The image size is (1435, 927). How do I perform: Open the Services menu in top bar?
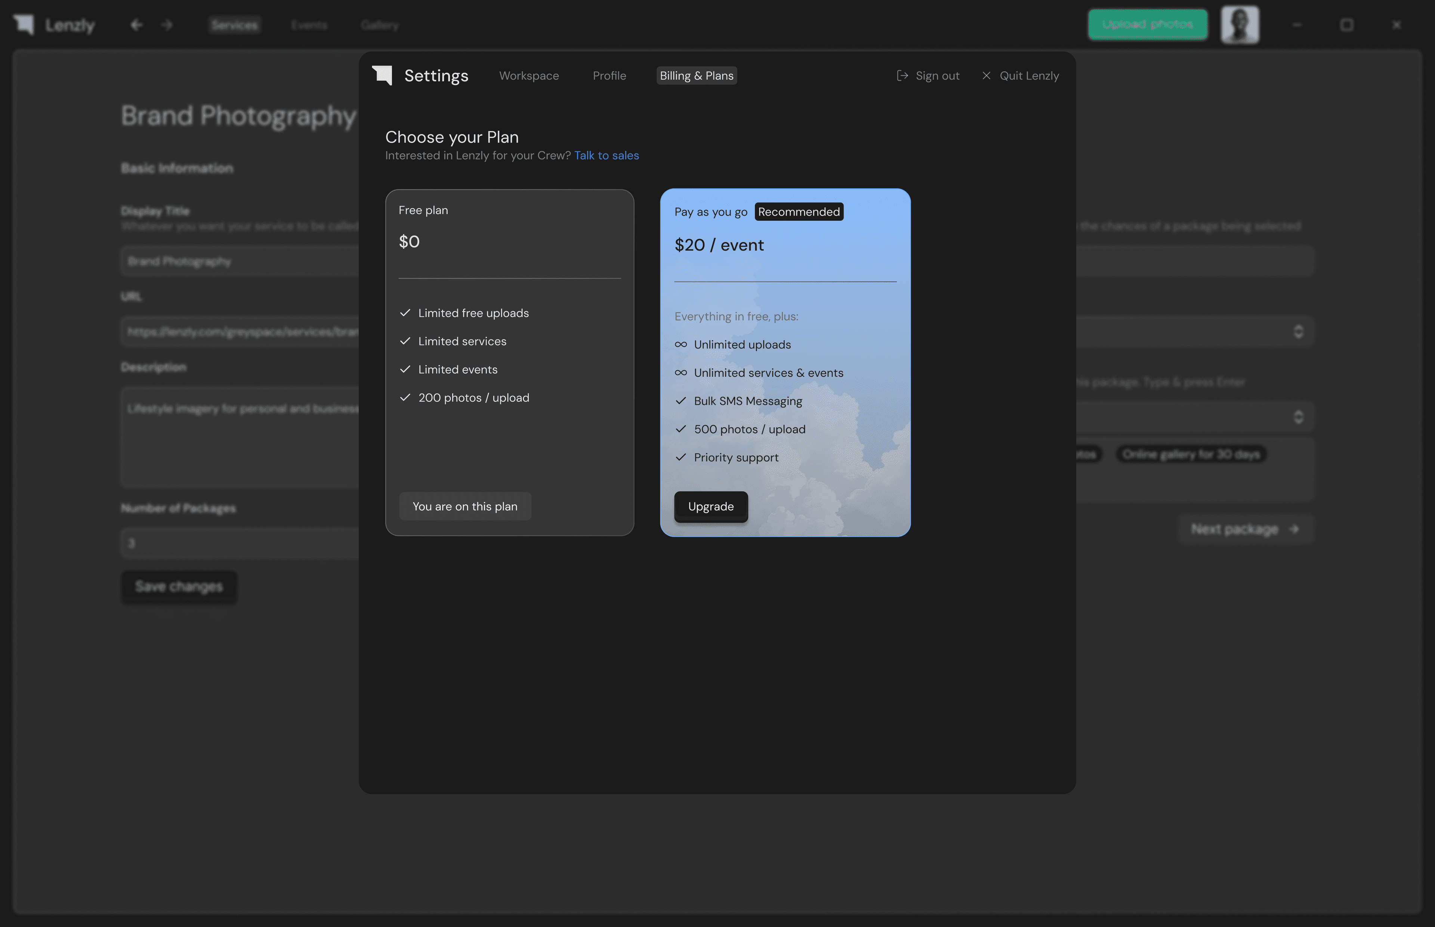tap(234, 25)
